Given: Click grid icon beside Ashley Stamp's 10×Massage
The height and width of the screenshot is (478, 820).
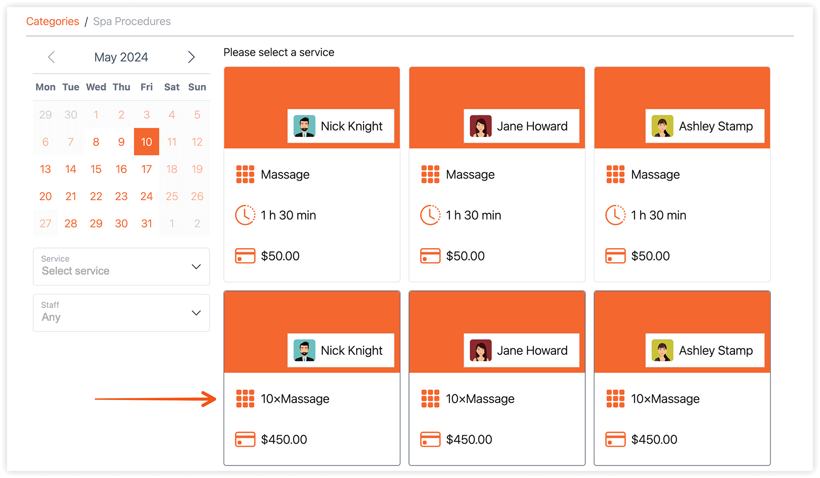Looking at the screenshot, I should pyautogui.click(x=616, y=399).
